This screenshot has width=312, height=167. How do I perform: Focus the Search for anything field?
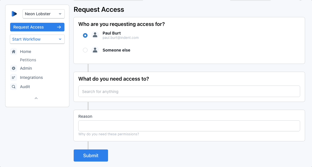[189, 92]
